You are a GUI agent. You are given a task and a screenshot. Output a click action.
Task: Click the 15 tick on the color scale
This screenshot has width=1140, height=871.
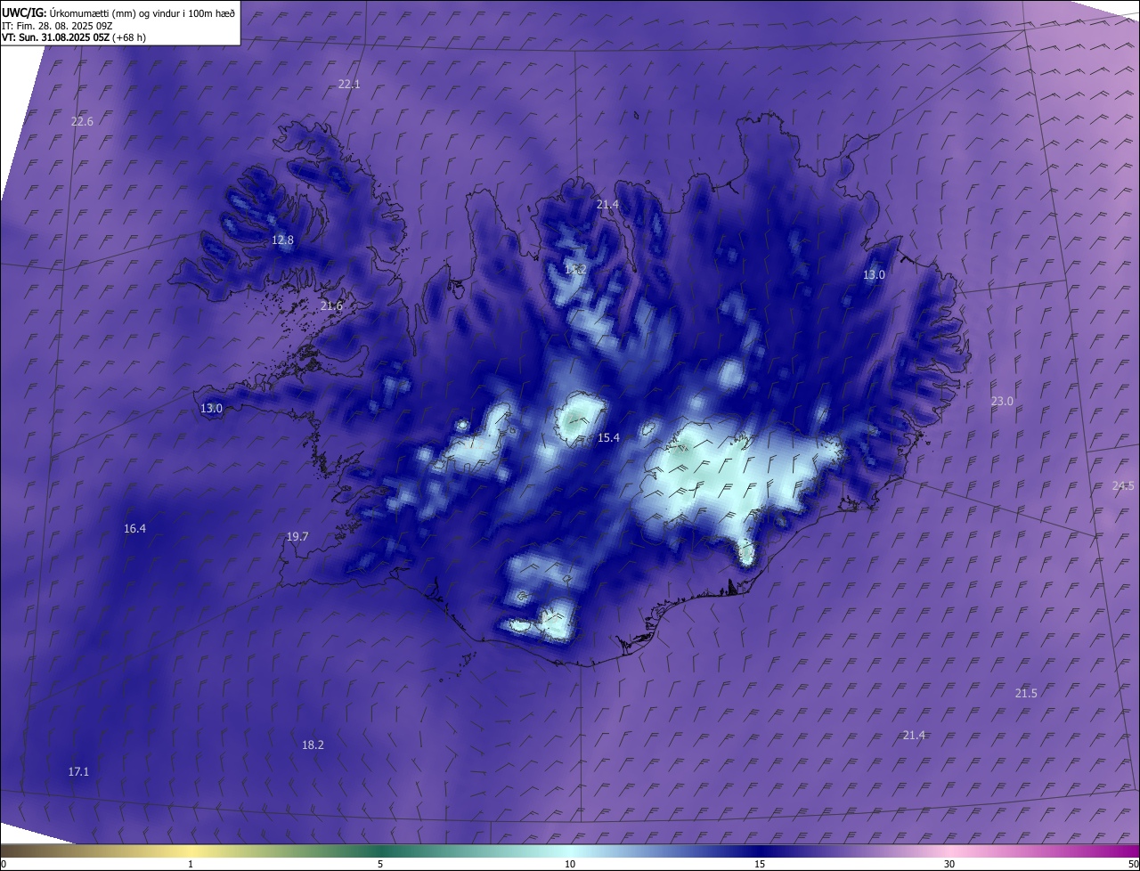point(760,864)
